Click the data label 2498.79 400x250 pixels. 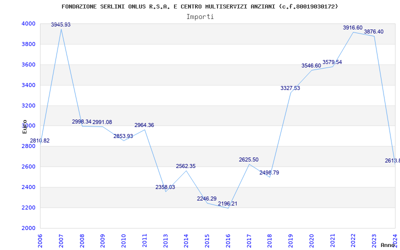269,172
